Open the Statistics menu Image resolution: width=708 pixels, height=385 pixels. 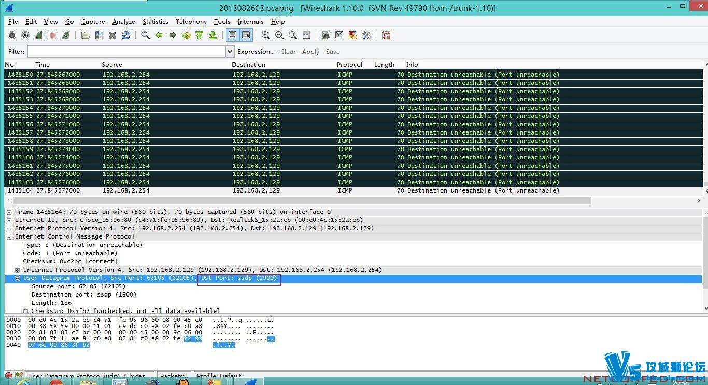[155, 22]
